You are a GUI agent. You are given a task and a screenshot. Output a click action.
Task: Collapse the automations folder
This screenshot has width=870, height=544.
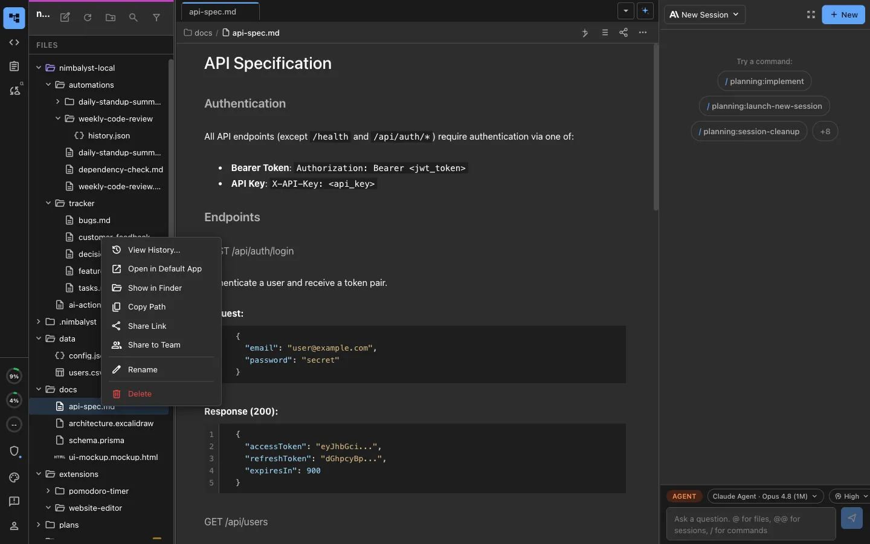click(48, 85)
